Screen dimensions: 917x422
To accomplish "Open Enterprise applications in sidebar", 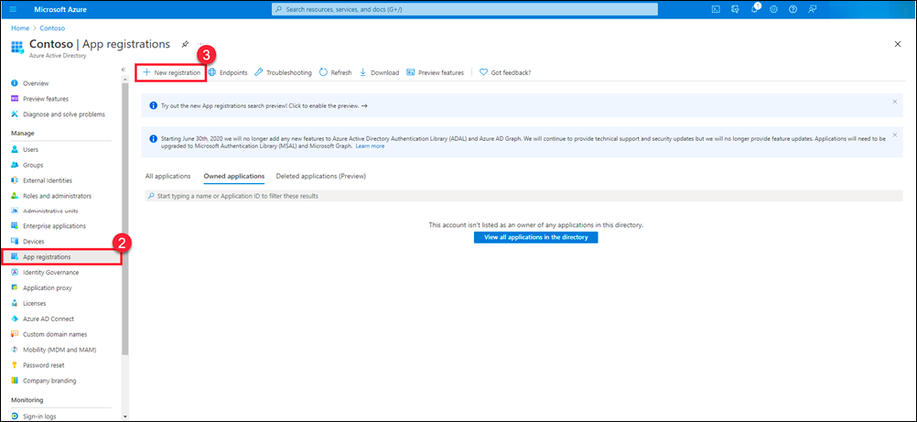I will click(x=54, y=226).
